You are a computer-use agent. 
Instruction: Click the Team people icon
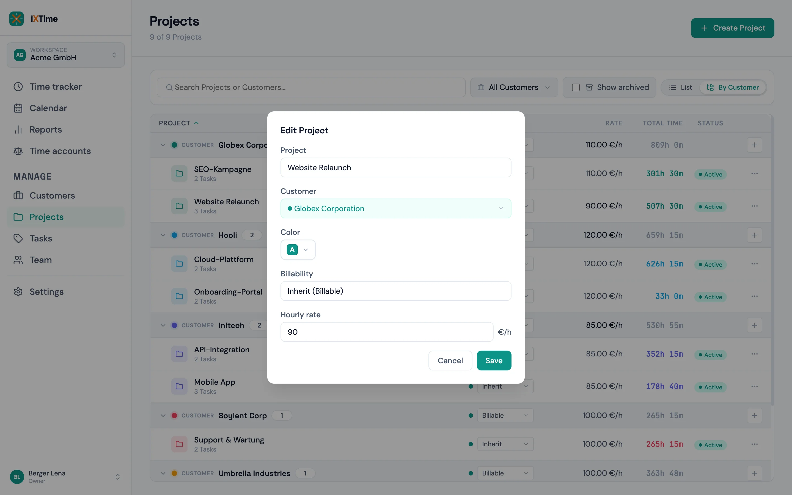[18, 260]
